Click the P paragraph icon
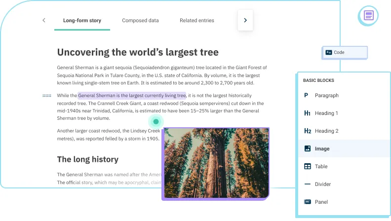Viewport: 391px width, 221px height. tap(306, 95)
